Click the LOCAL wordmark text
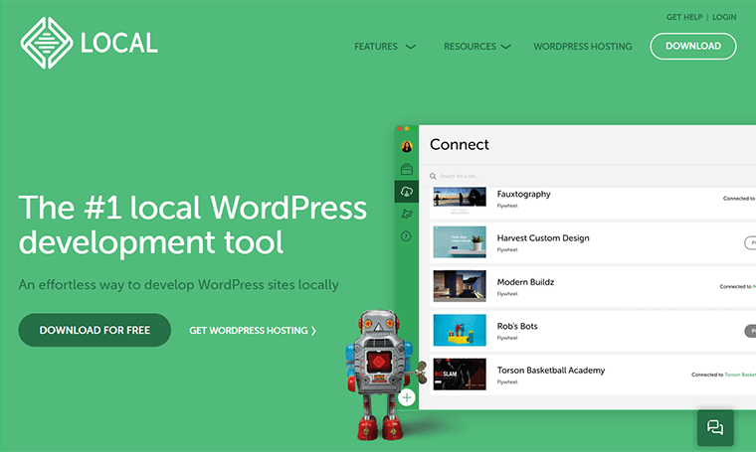 click(119, 43)
